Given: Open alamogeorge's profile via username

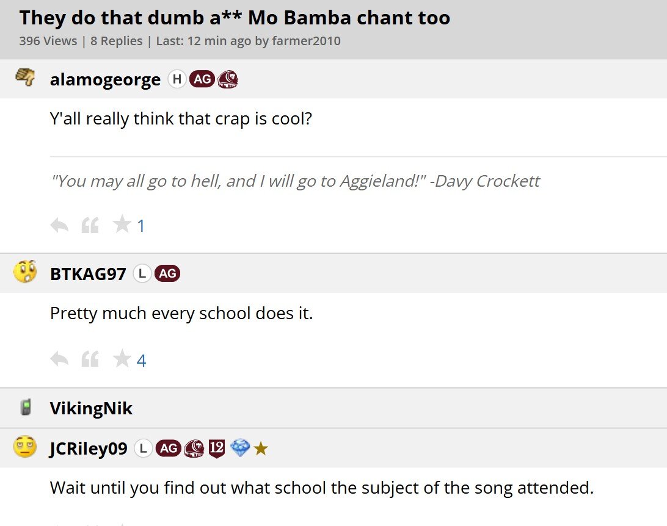Looking at the screenshot, I should point(105,79).
